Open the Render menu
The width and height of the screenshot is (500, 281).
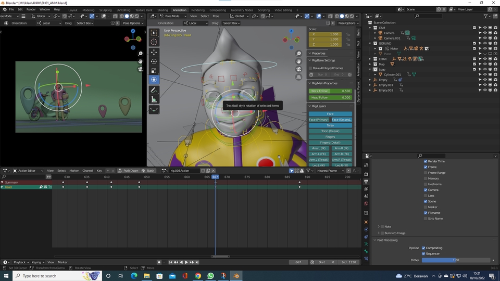[x=31, y=9]
